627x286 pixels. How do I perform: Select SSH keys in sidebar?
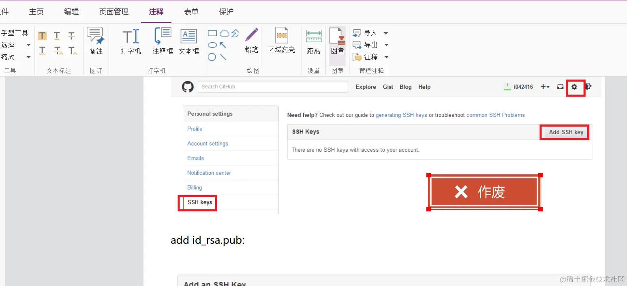(x=200, y=202)
